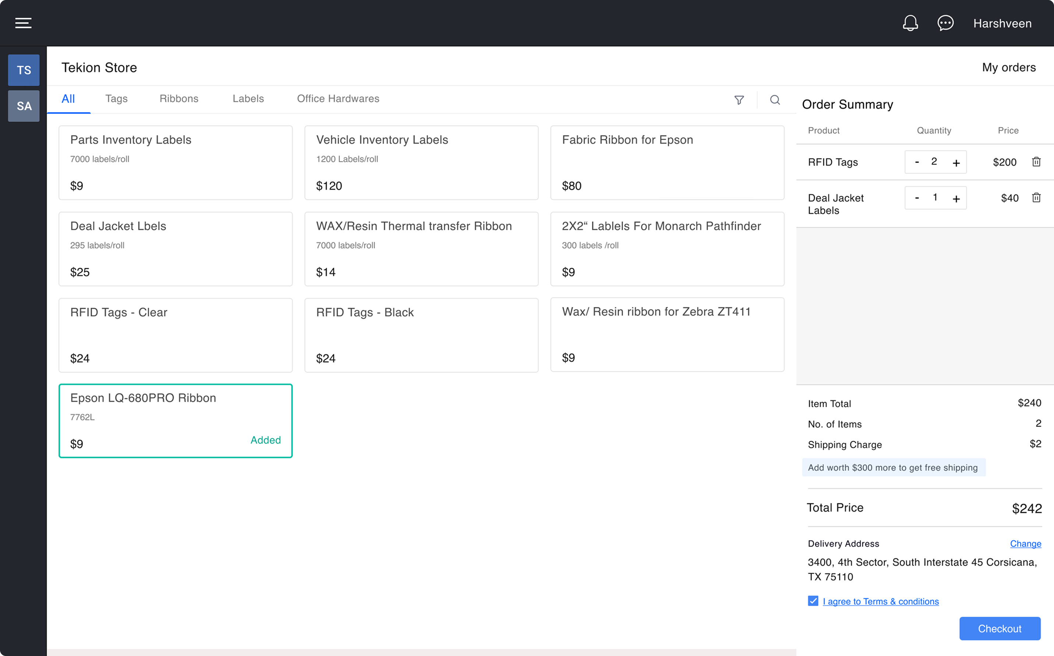
Task: Click the Checkout button
Action: [x=999, y=628]
